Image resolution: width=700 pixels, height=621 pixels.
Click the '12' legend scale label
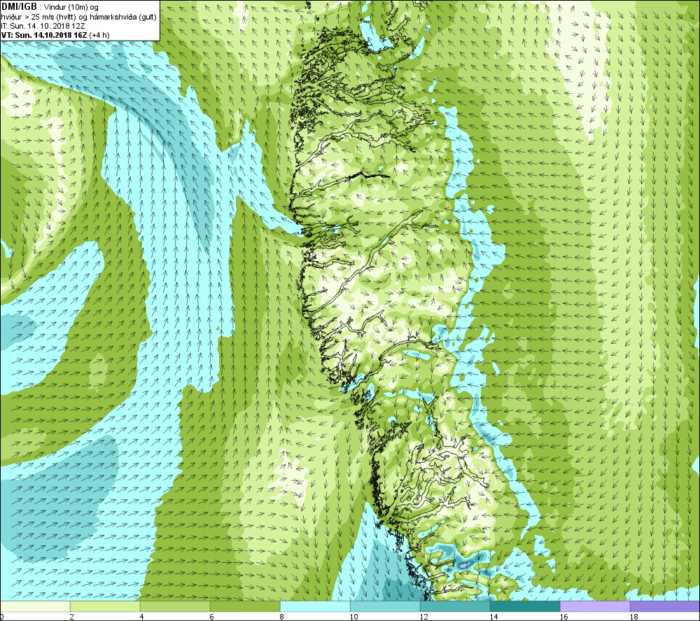(423, 617)
